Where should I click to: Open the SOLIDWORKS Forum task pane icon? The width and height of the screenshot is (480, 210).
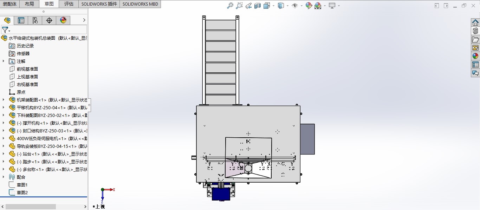pos(475,73)
